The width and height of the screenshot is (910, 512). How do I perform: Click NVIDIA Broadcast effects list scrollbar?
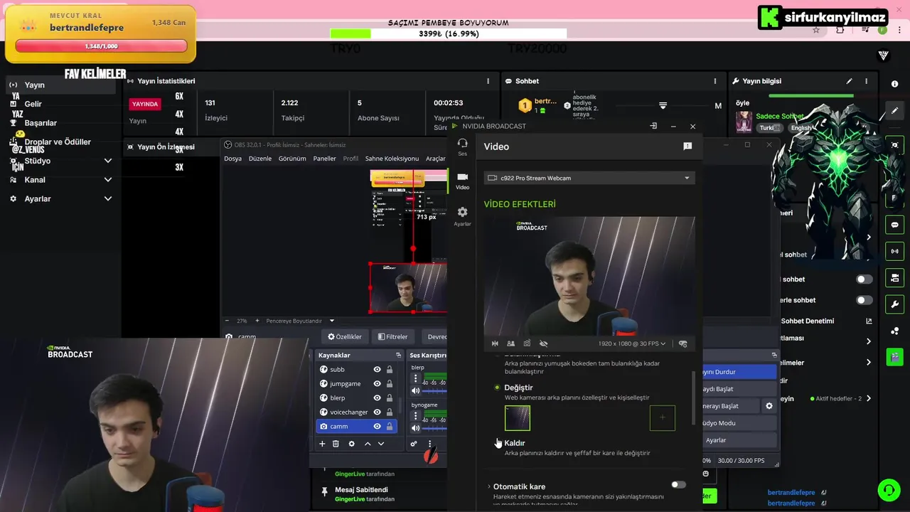[693, 398]
